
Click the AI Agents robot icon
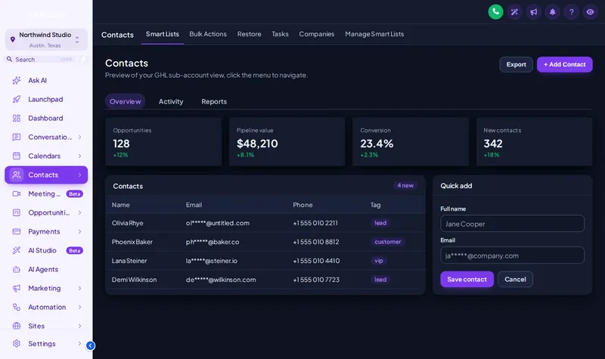[x=16, y=269]
